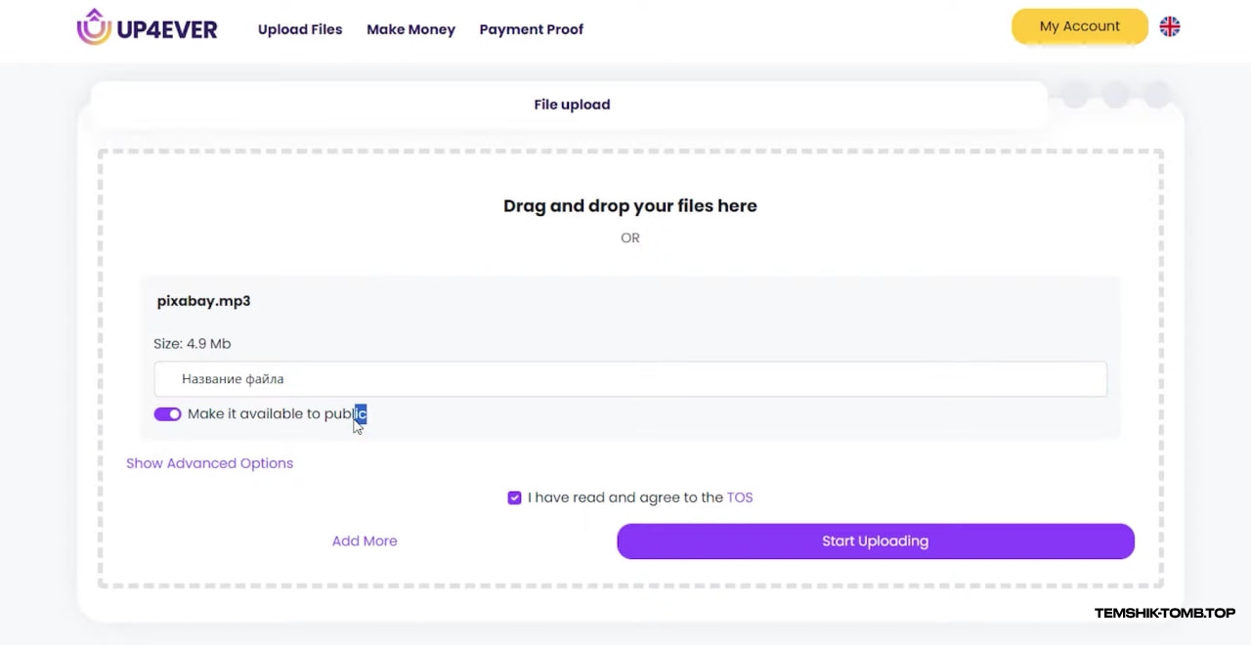Click the UP4EVER wordmark text
Image resolution: width=1251 pixels, height=645 pixels.
(x=167, y=29)
